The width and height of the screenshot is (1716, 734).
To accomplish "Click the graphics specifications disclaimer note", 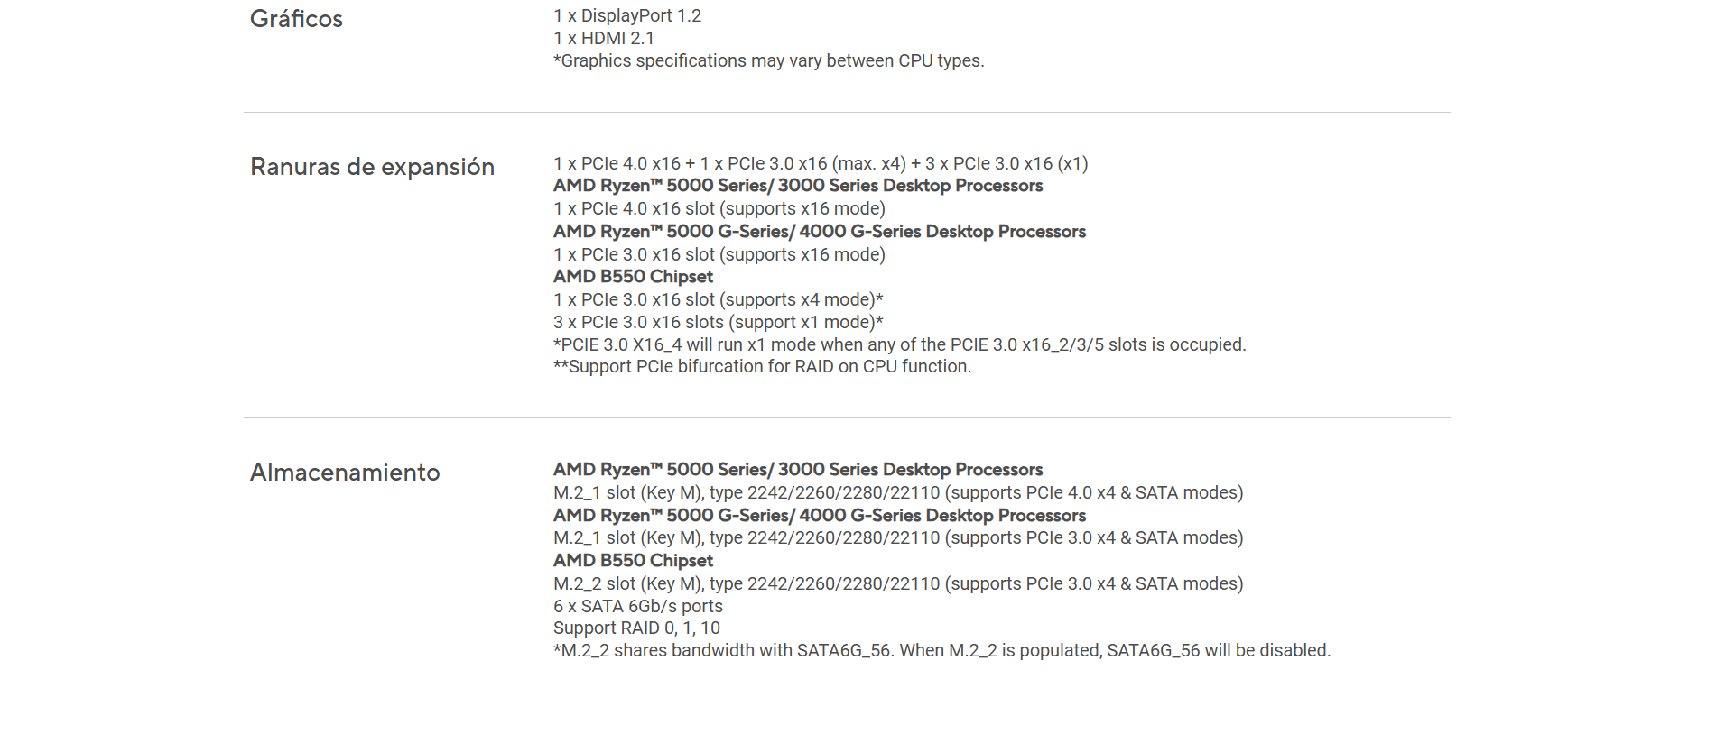I will coord(768,60).
